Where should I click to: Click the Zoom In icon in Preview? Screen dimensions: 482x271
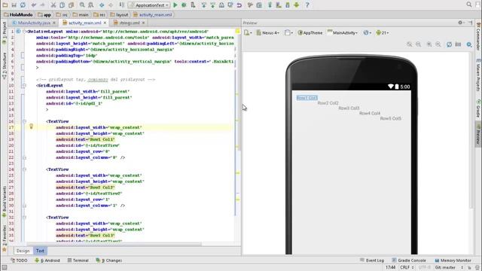click(x=429, y=44)
